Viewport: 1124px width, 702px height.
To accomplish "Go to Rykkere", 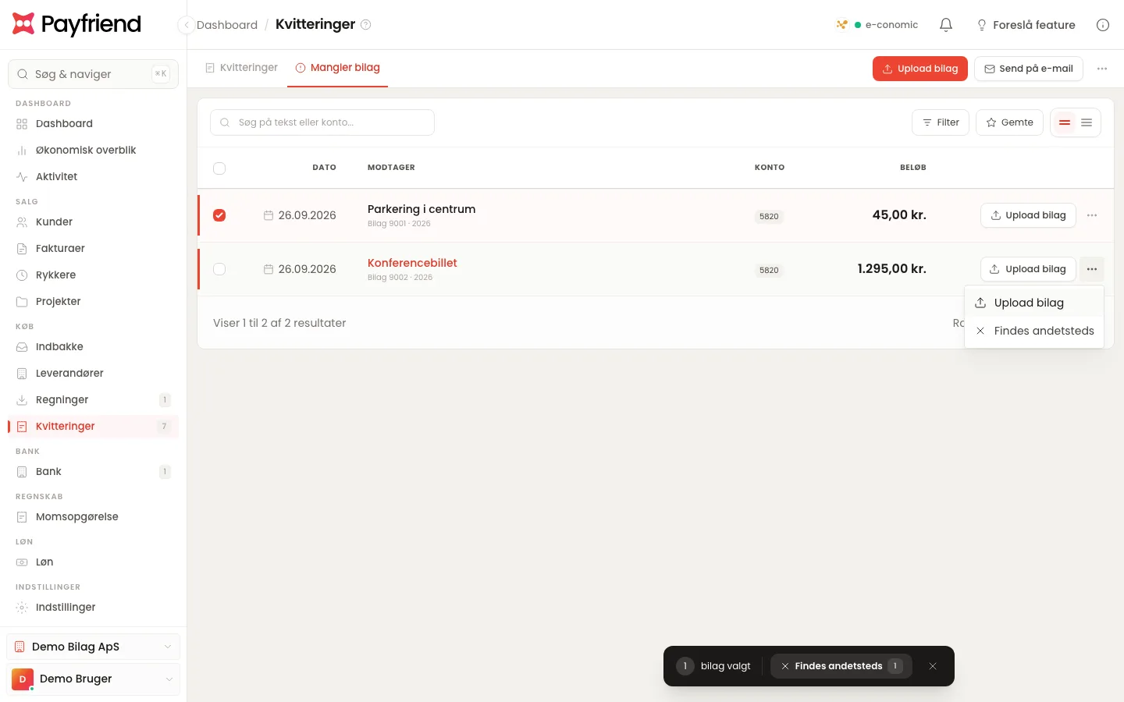I will pos(94,275).
